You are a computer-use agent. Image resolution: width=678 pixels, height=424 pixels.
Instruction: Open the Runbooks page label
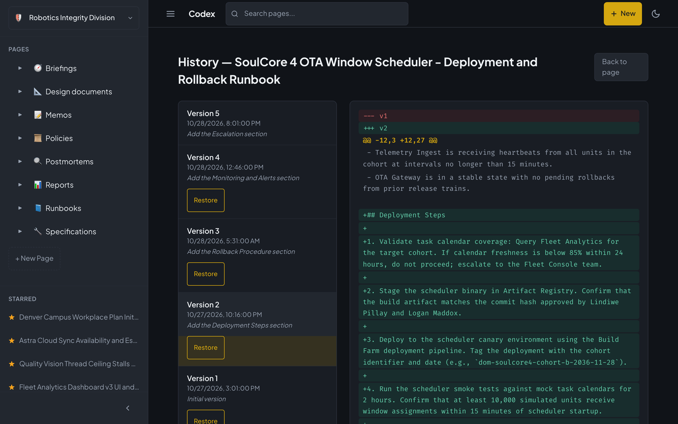coord(63,208)
